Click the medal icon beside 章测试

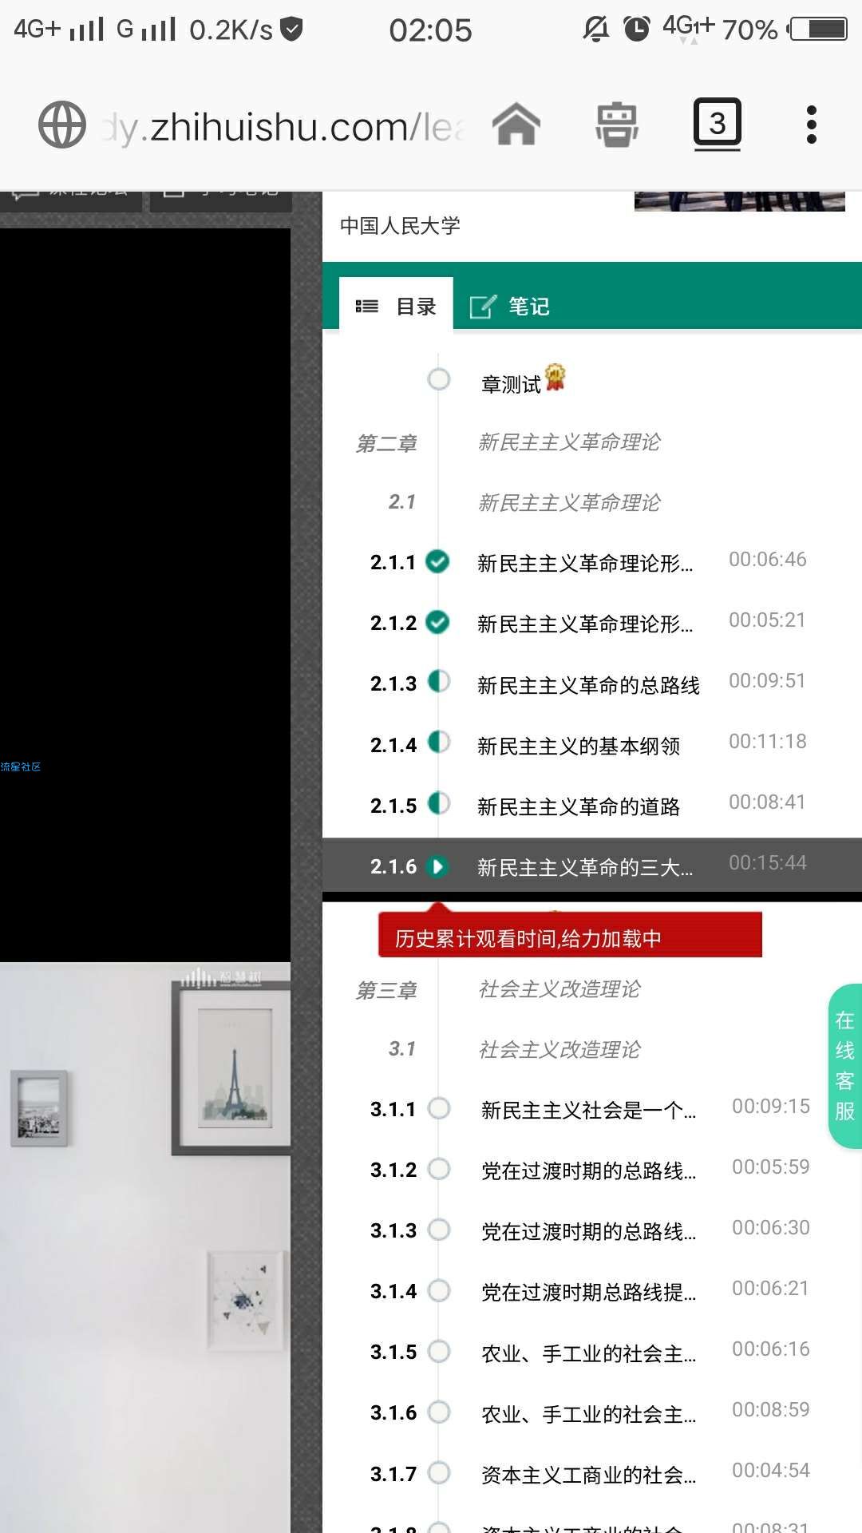click(x=555, y=377)
